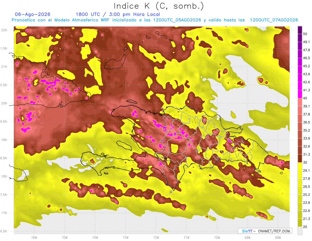Click the "ONAMET/REP.DOM." attribution label
The height and width of the screenshot is (241, 312).
[274, 231]
